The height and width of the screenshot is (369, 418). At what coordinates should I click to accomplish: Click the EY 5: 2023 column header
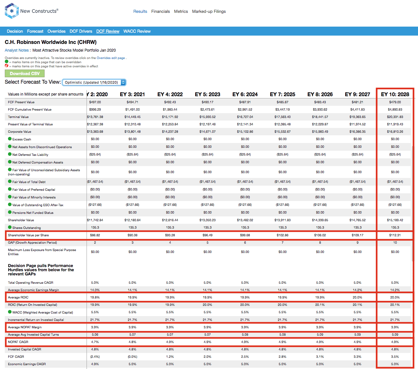(207, 94)
